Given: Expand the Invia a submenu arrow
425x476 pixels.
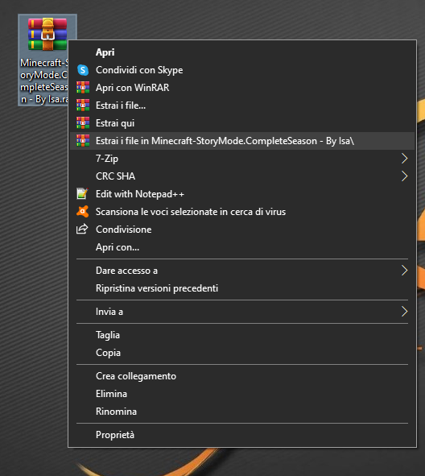Looking at the screenshot, I should coord(404,312).
